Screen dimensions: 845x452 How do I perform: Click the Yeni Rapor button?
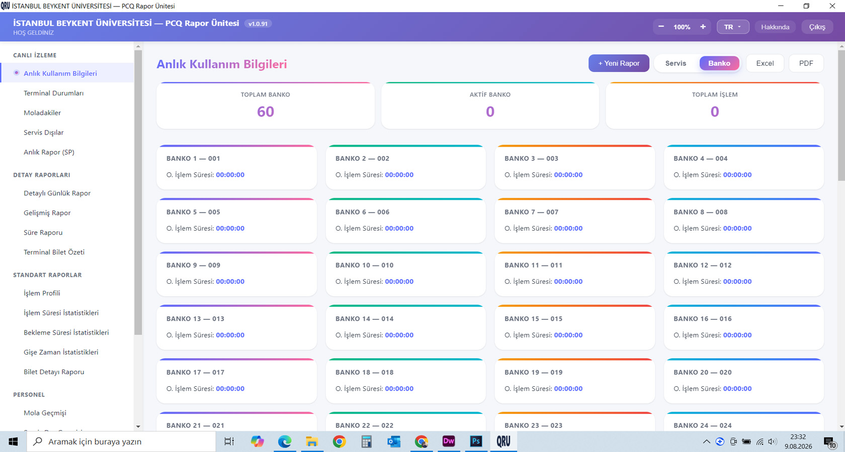619,63
